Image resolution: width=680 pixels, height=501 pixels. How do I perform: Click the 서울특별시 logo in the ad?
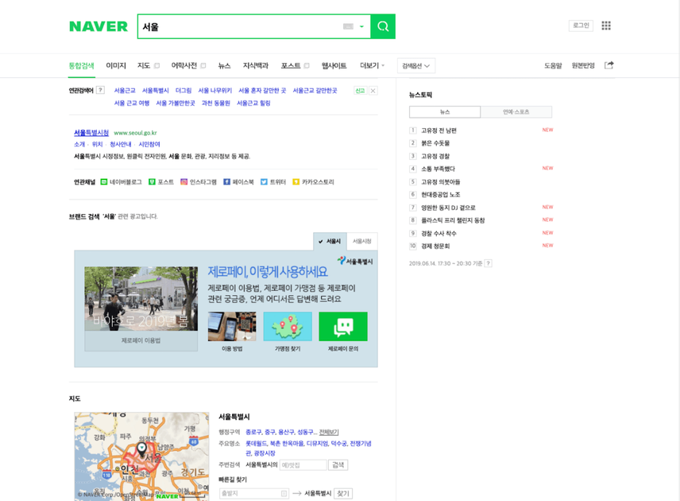point(355,261)
